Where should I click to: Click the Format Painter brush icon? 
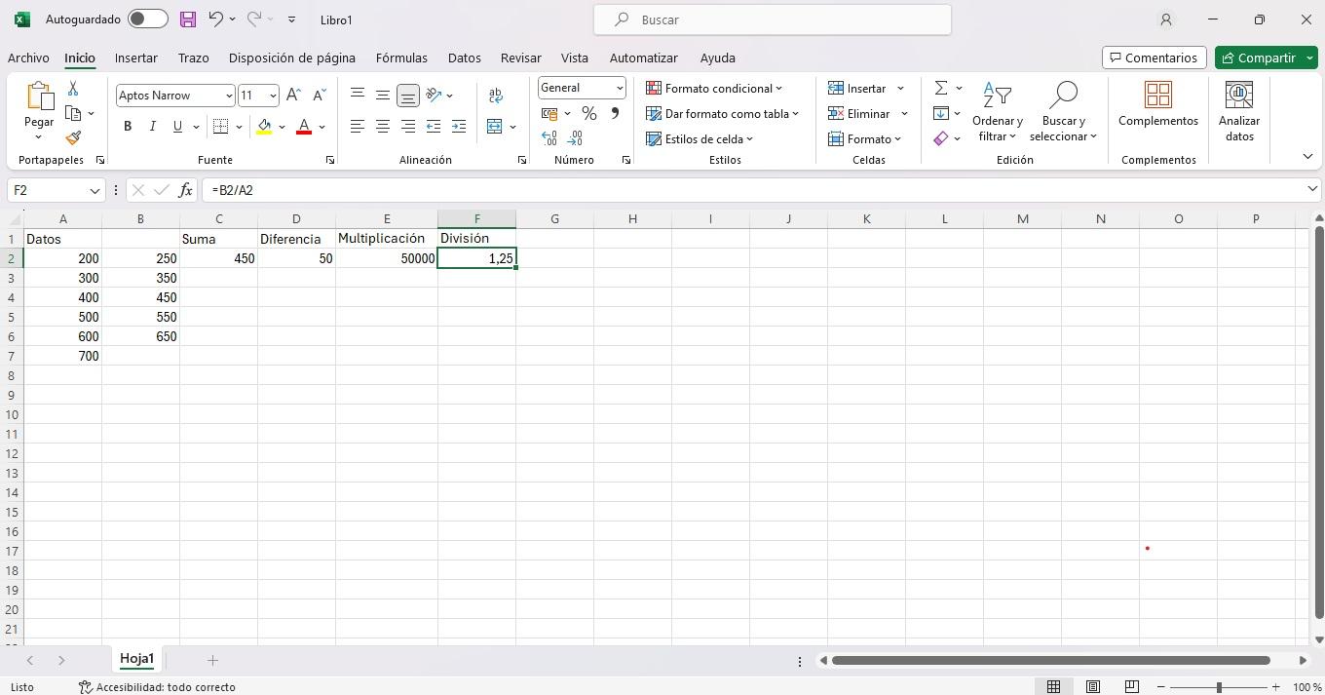(73, 138)
